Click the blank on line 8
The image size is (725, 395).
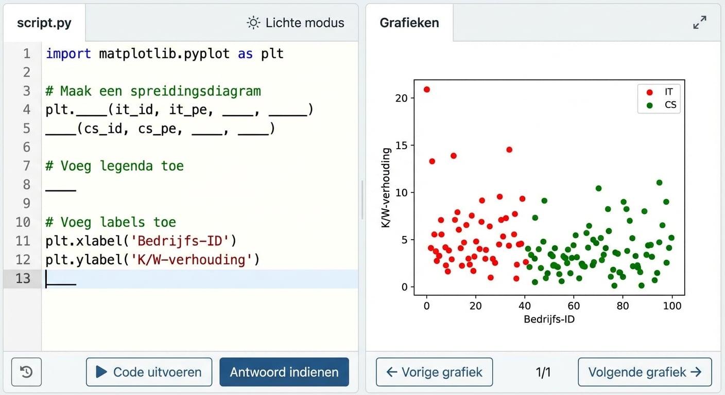pyautogui.click(x=61, y=185)
